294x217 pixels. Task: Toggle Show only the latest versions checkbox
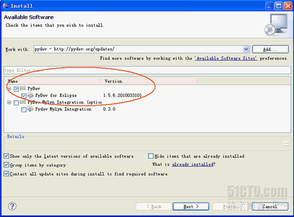[x=6, y=156]
